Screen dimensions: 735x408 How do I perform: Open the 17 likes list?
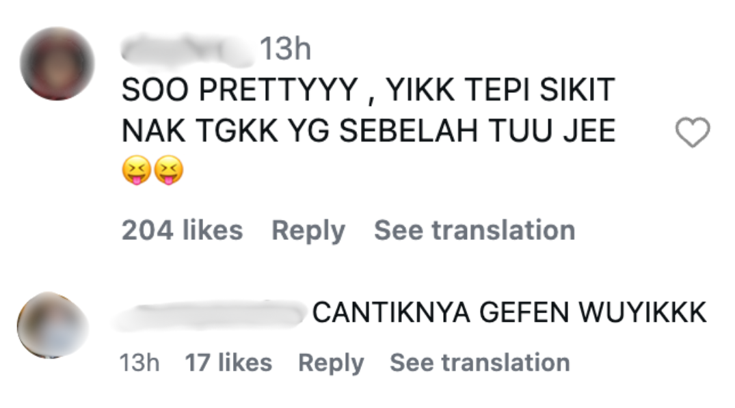point(228,362)
